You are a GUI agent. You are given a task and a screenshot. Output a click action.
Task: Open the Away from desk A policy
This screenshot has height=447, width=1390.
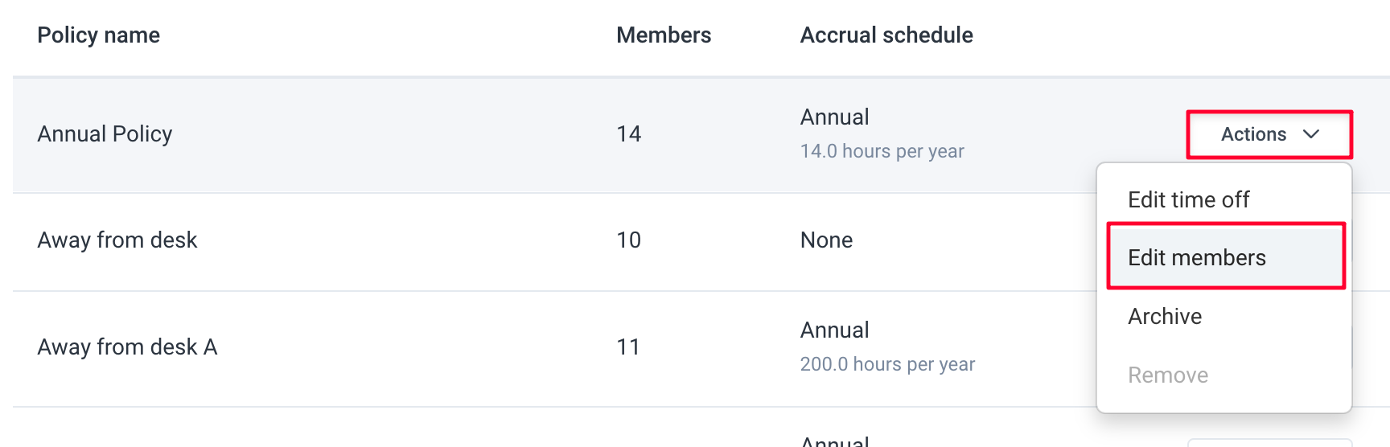tap(127, 347)
